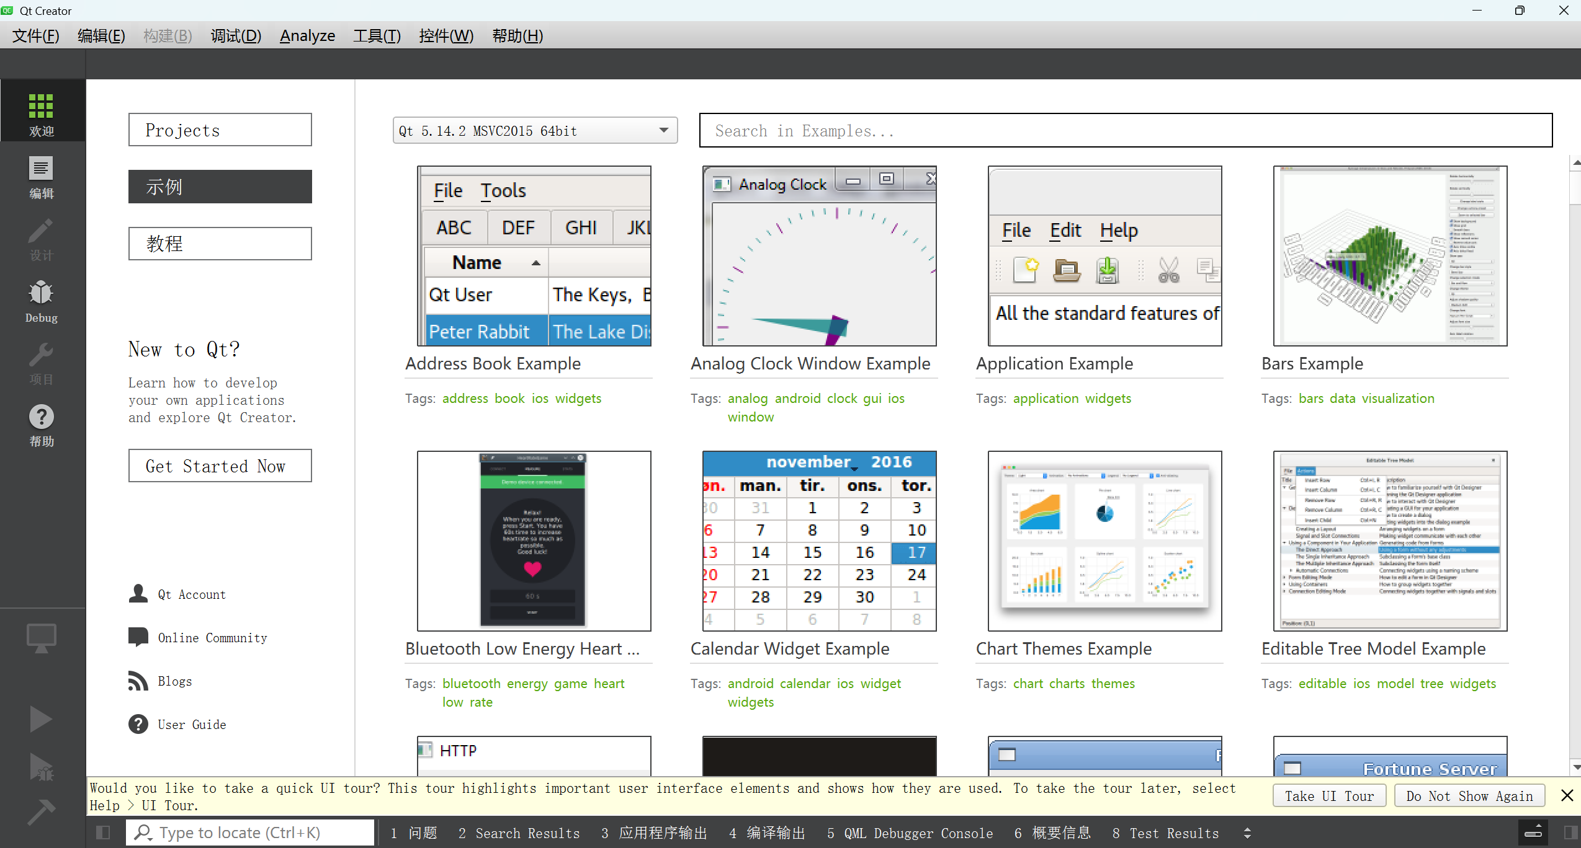
Task: Click the 'visualization' tag under Bars Example
Action: [1398, 398]
